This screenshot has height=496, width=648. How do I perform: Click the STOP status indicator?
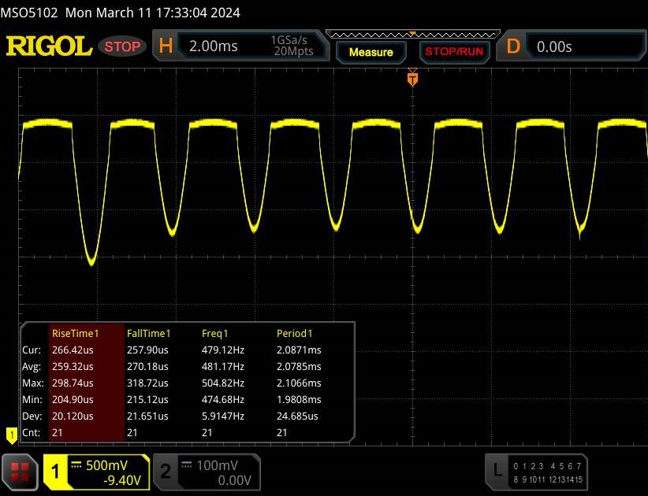tap(122, 46)
